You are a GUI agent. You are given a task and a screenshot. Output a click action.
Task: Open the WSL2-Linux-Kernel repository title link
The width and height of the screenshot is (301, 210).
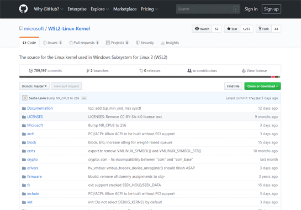[x=69, y=28]
